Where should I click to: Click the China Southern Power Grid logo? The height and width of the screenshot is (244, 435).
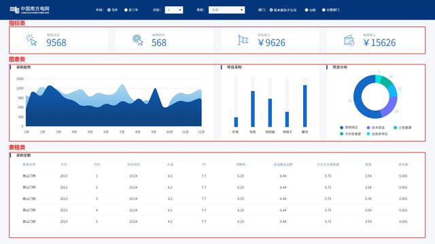click(x=29, y=9)
